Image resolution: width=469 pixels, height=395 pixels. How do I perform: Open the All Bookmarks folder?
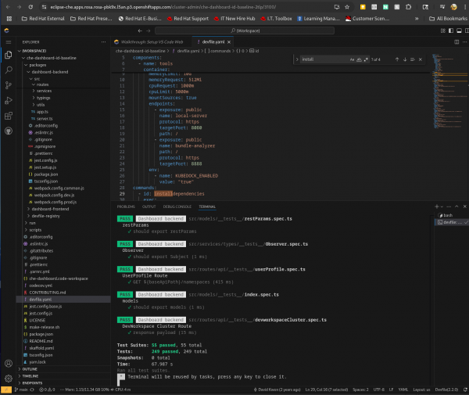[x=448, y=19]
